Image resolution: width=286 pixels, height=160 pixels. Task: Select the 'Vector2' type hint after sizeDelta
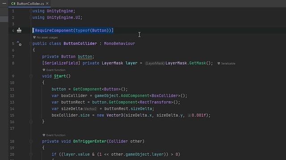point(90,109)
